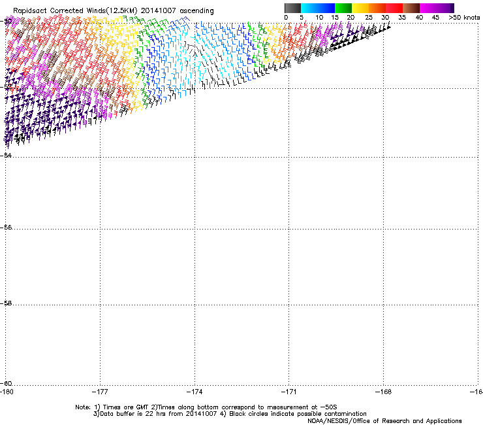
Task: Click the '20' legend scale label
Action: [x=351, y=18]
